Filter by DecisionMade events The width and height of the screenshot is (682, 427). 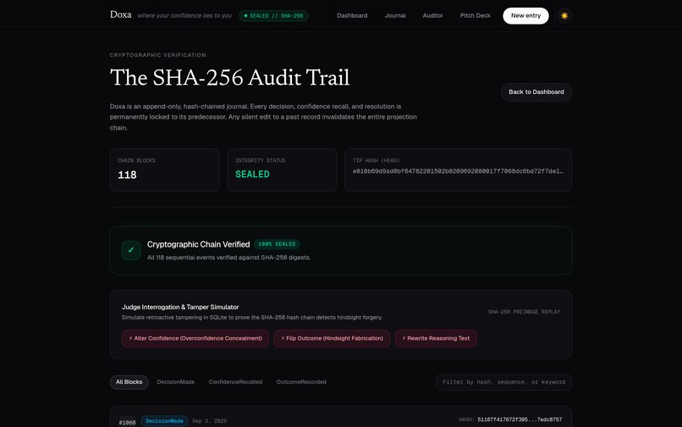pyautogui.click(x=176, y=382)
